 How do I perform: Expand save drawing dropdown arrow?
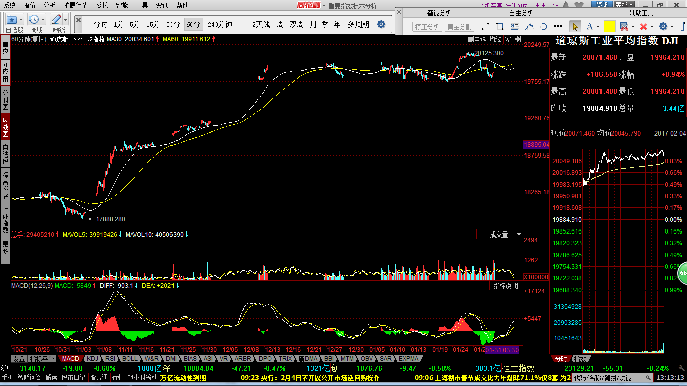[632, 27]
